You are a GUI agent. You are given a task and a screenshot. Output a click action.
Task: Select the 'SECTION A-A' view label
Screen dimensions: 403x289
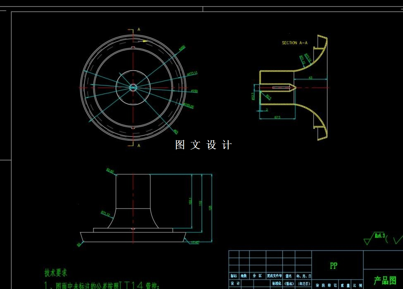click(x=295, y=43)
